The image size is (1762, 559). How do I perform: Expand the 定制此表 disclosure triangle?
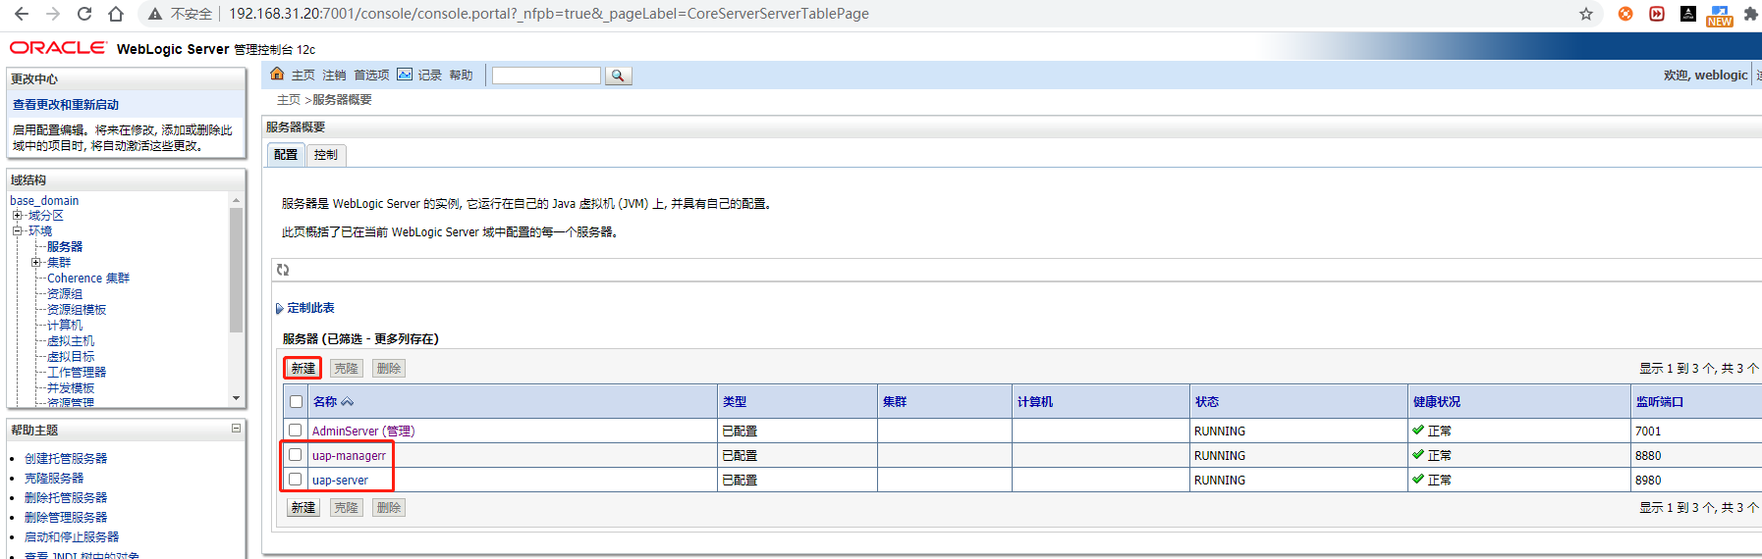tap(279, 308)
